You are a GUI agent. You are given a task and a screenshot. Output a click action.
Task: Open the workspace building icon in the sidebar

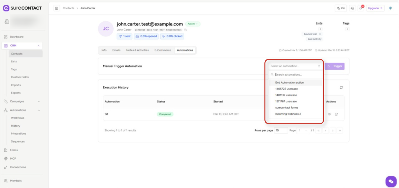tap(6, 22)
